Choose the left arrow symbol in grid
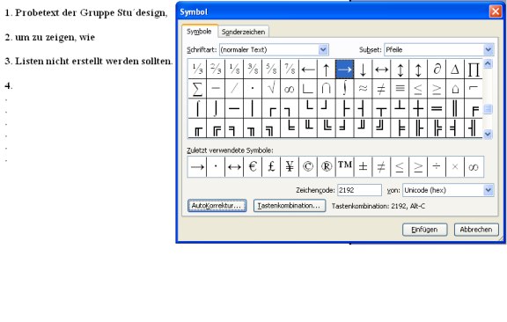This screenshot has height=322, width=507. [308, 70]
